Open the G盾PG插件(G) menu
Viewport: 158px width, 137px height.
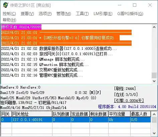(x=130, y=14)
